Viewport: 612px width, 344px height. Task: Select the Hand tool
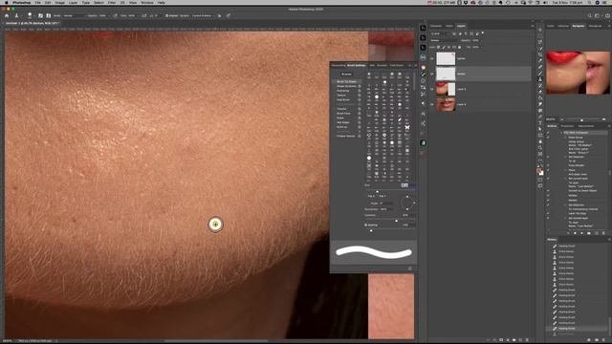[x=540, y=141]
